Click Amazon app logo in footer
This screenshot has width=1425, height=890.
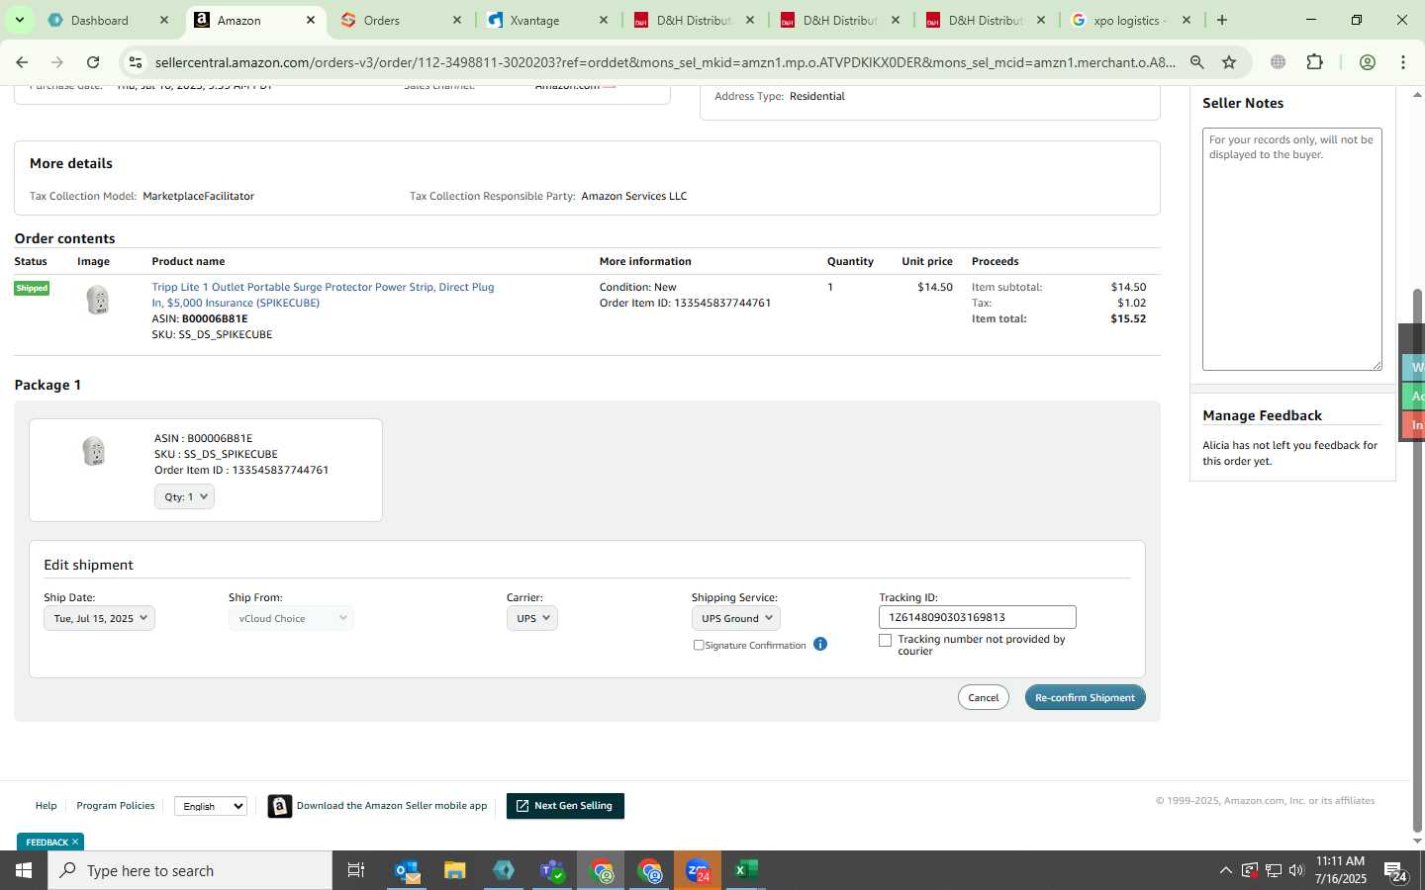tap(280, 806)
